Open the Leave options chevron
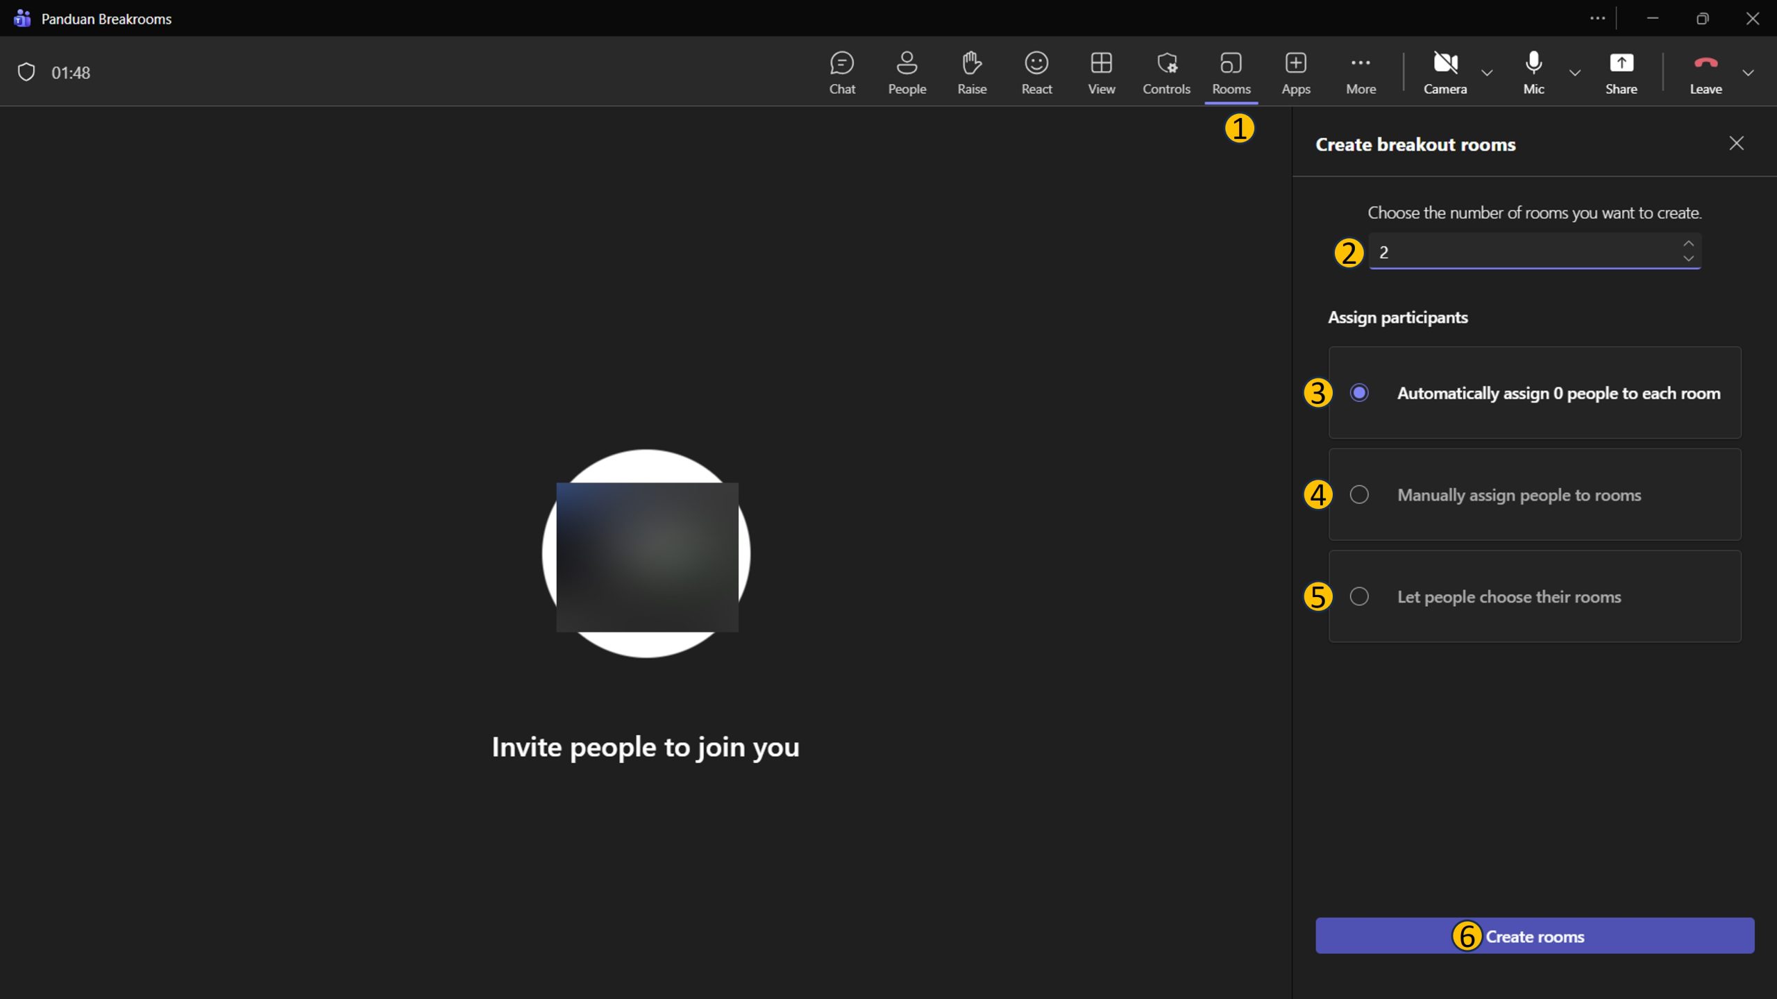1777x999 pixels. [x=1748, y=73]
